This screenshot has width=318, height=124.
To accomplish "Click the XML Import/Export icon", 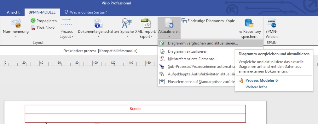I will (x=146, y=23).
